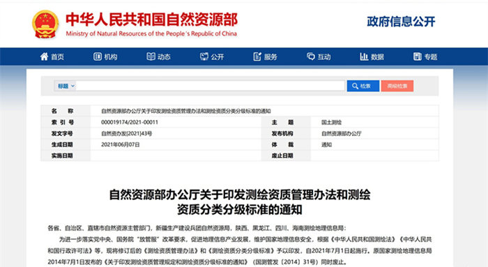Click the blue 检索 search button
This screenshot has height=267, width=488.
point(363,86)
